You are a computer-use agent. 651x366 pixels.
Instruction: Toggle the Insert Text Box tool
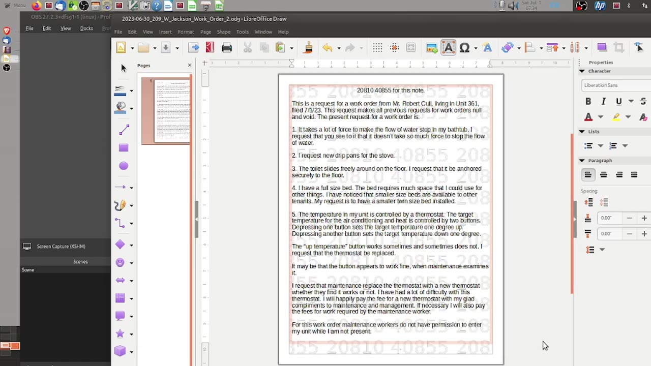[x=448, y=48]
